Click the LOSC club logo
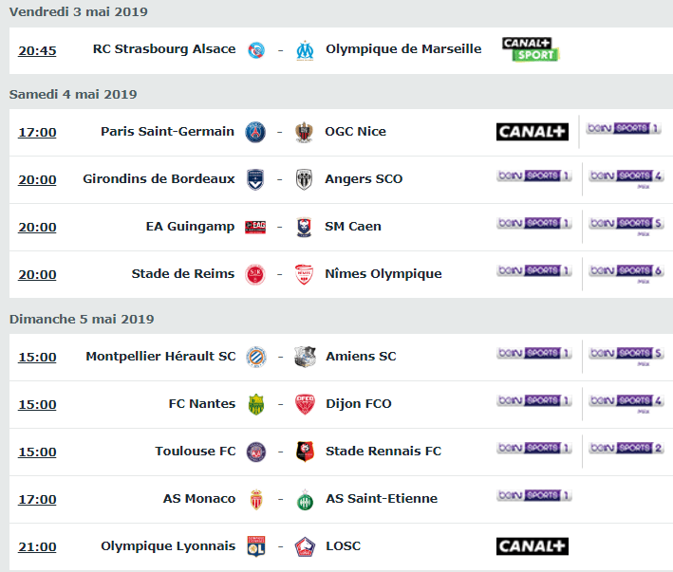 click(305, 546)
